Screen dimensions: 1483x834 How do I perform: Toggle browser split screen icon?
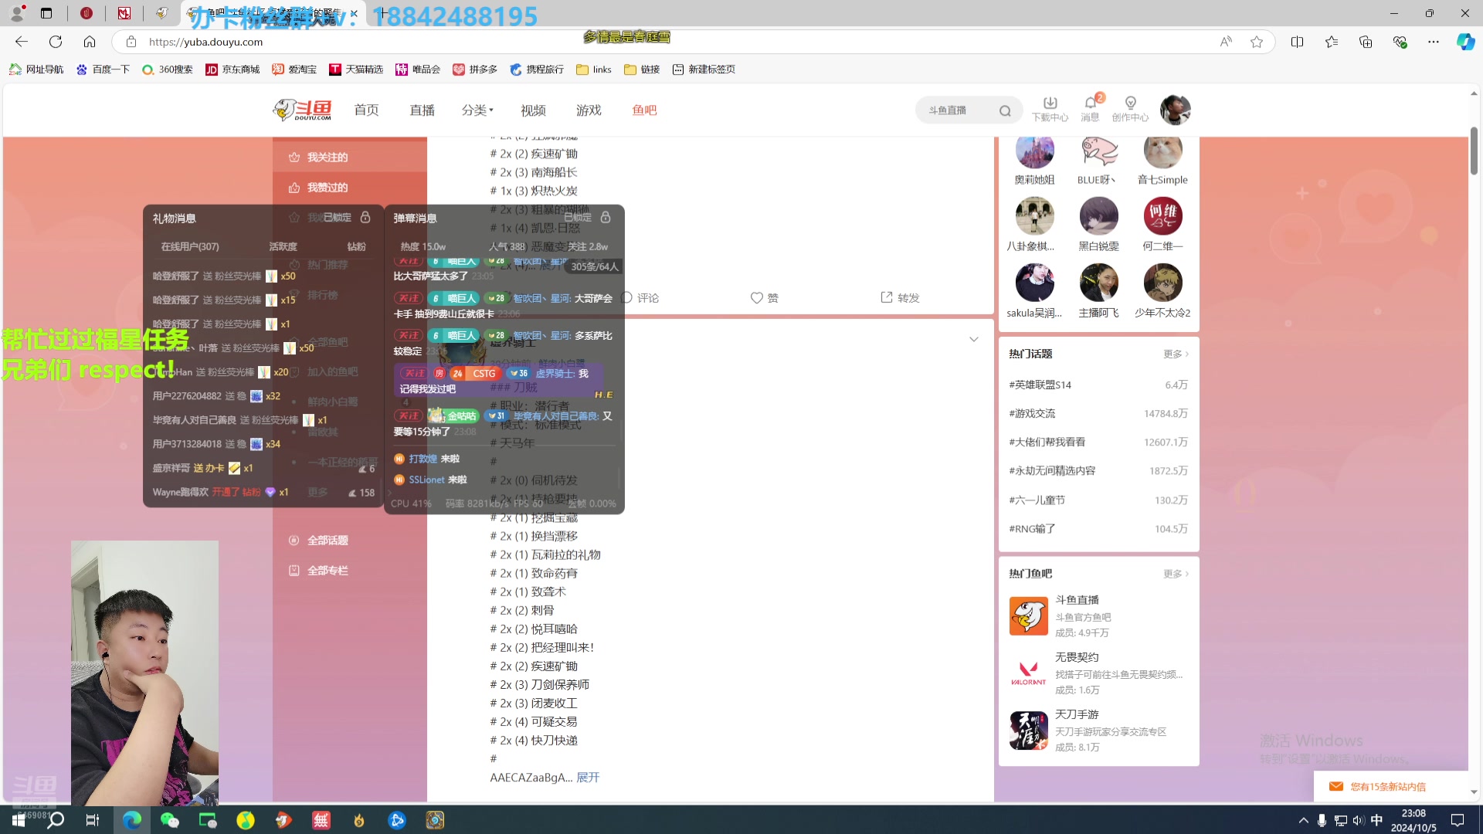pos(1297,42)
